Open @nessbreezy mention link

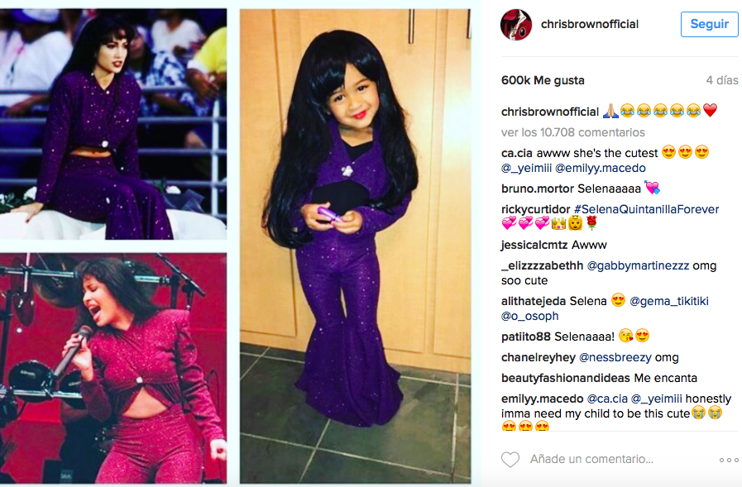pos(615,357)
